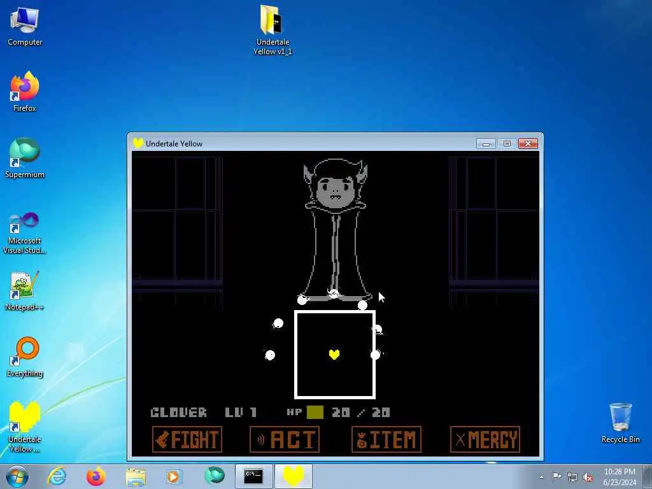
Task: Open Windows Media Player from taskbar
Action: coord(174,476)
